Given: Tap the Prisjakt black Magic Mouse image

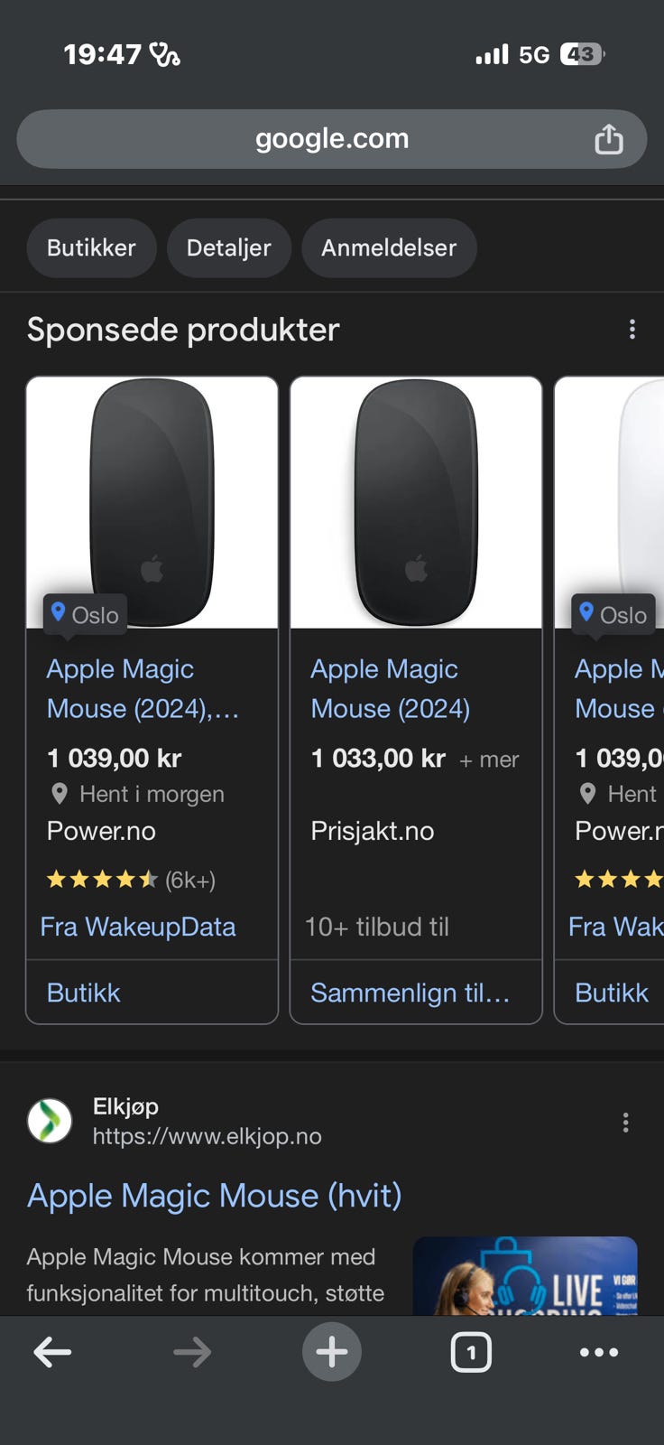Looking at the screenshot, I should [416, 503].
